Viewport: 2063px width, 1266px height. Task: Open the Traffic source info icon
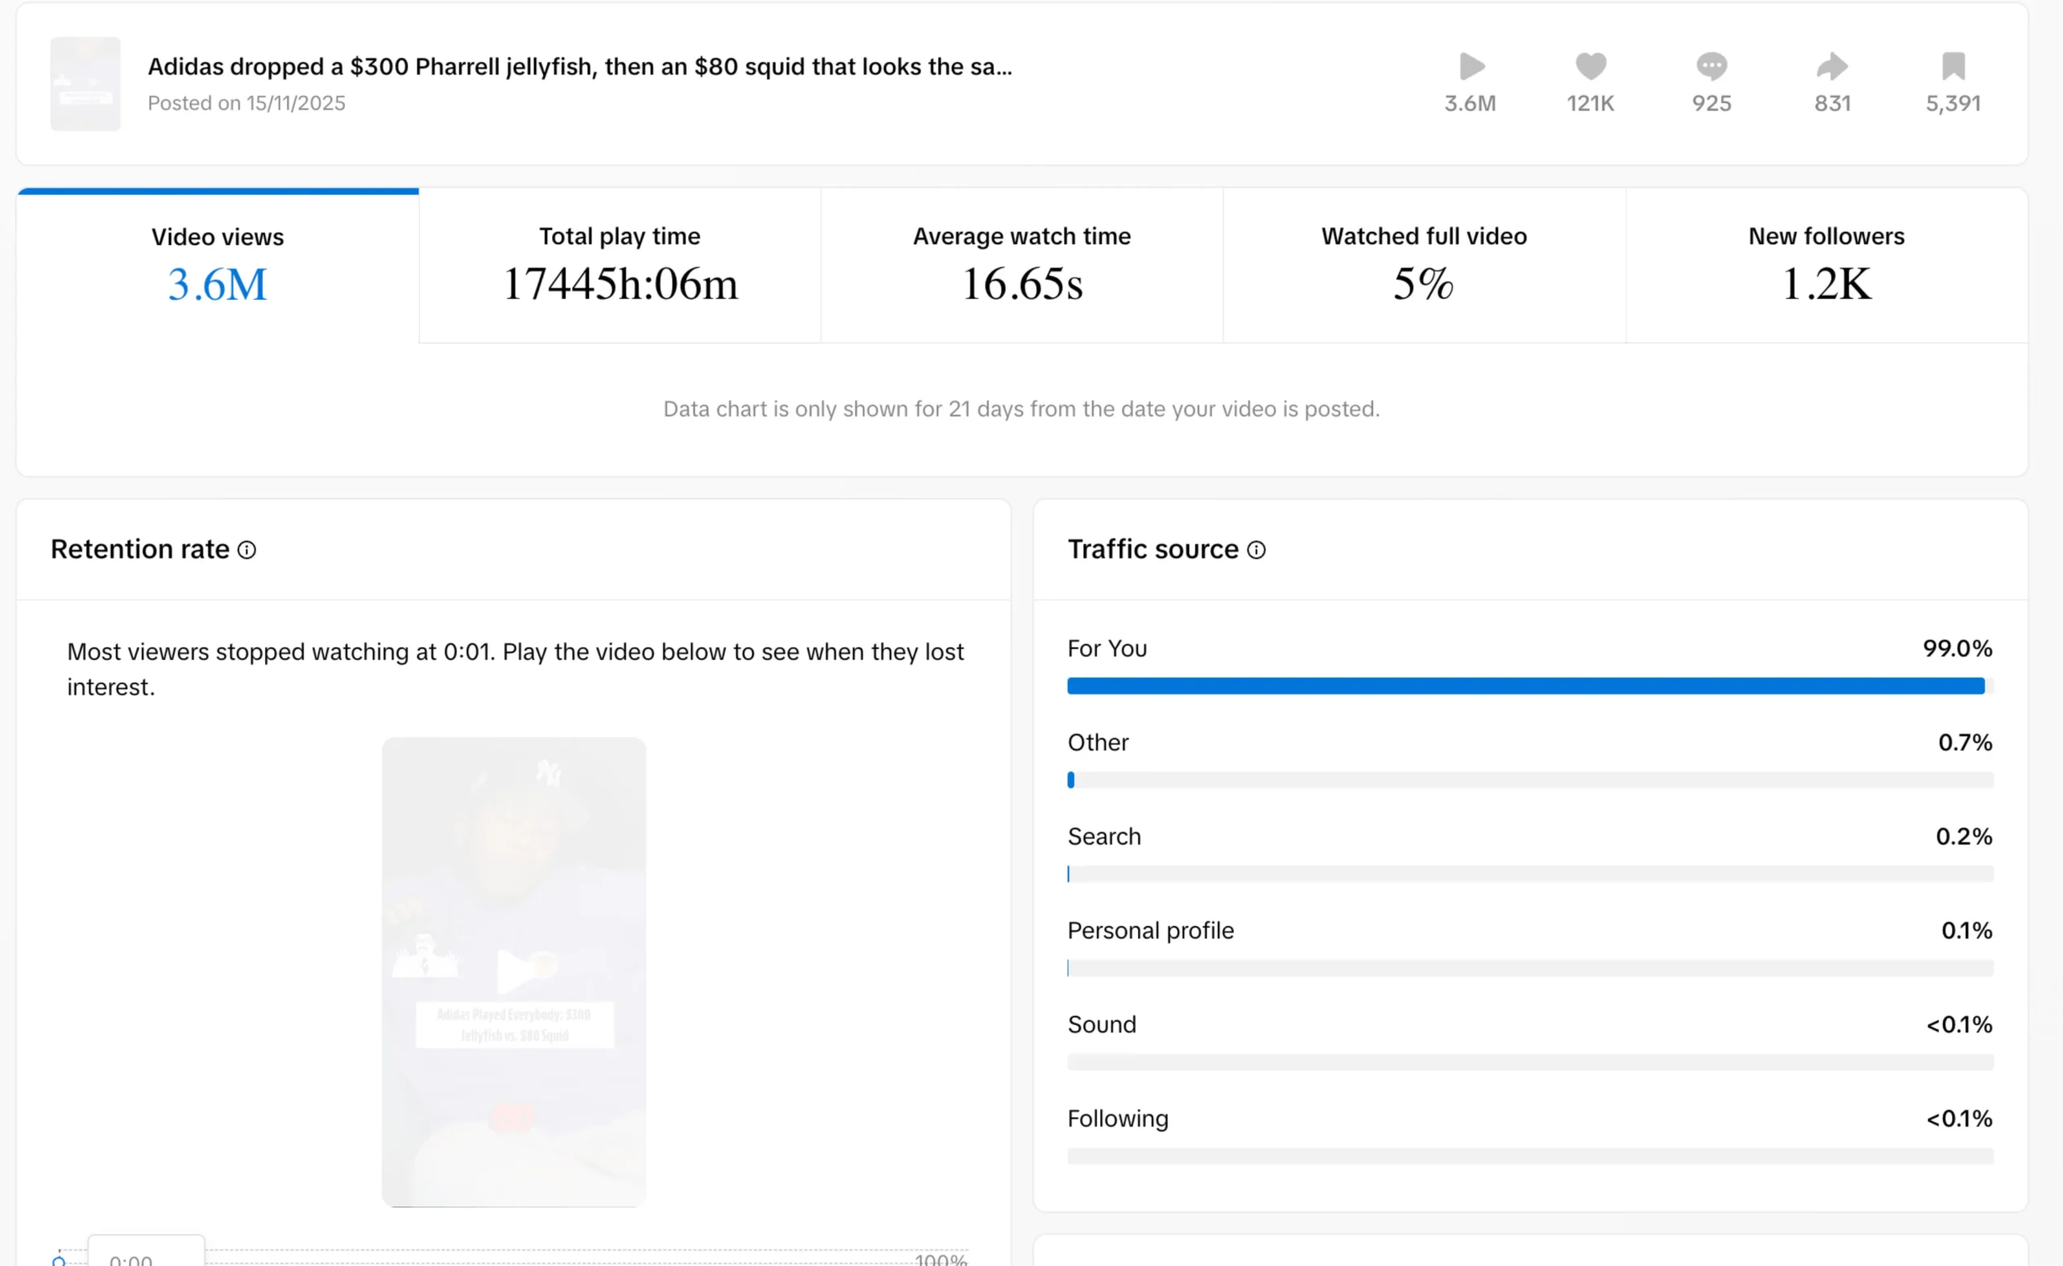pos(1256,550)
